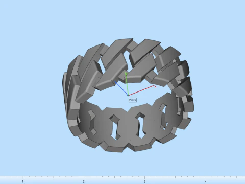This screenshot has width=245, height=184.
Task: Click the WCS origin label box
Action: point(133,100)
